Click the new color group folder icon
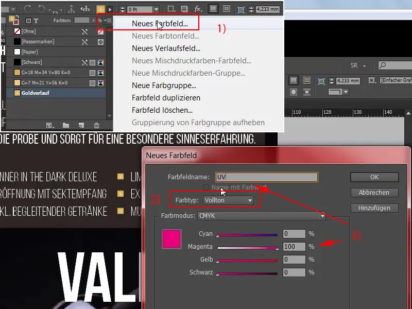Viewport: 412px width, 309px height. coord(66,125)
